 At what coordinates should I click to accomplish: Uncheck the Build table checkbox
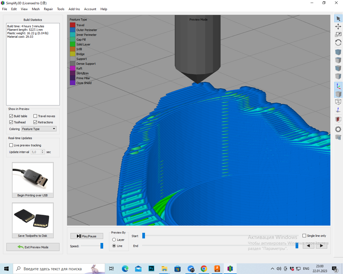click(x=11, y=116)
